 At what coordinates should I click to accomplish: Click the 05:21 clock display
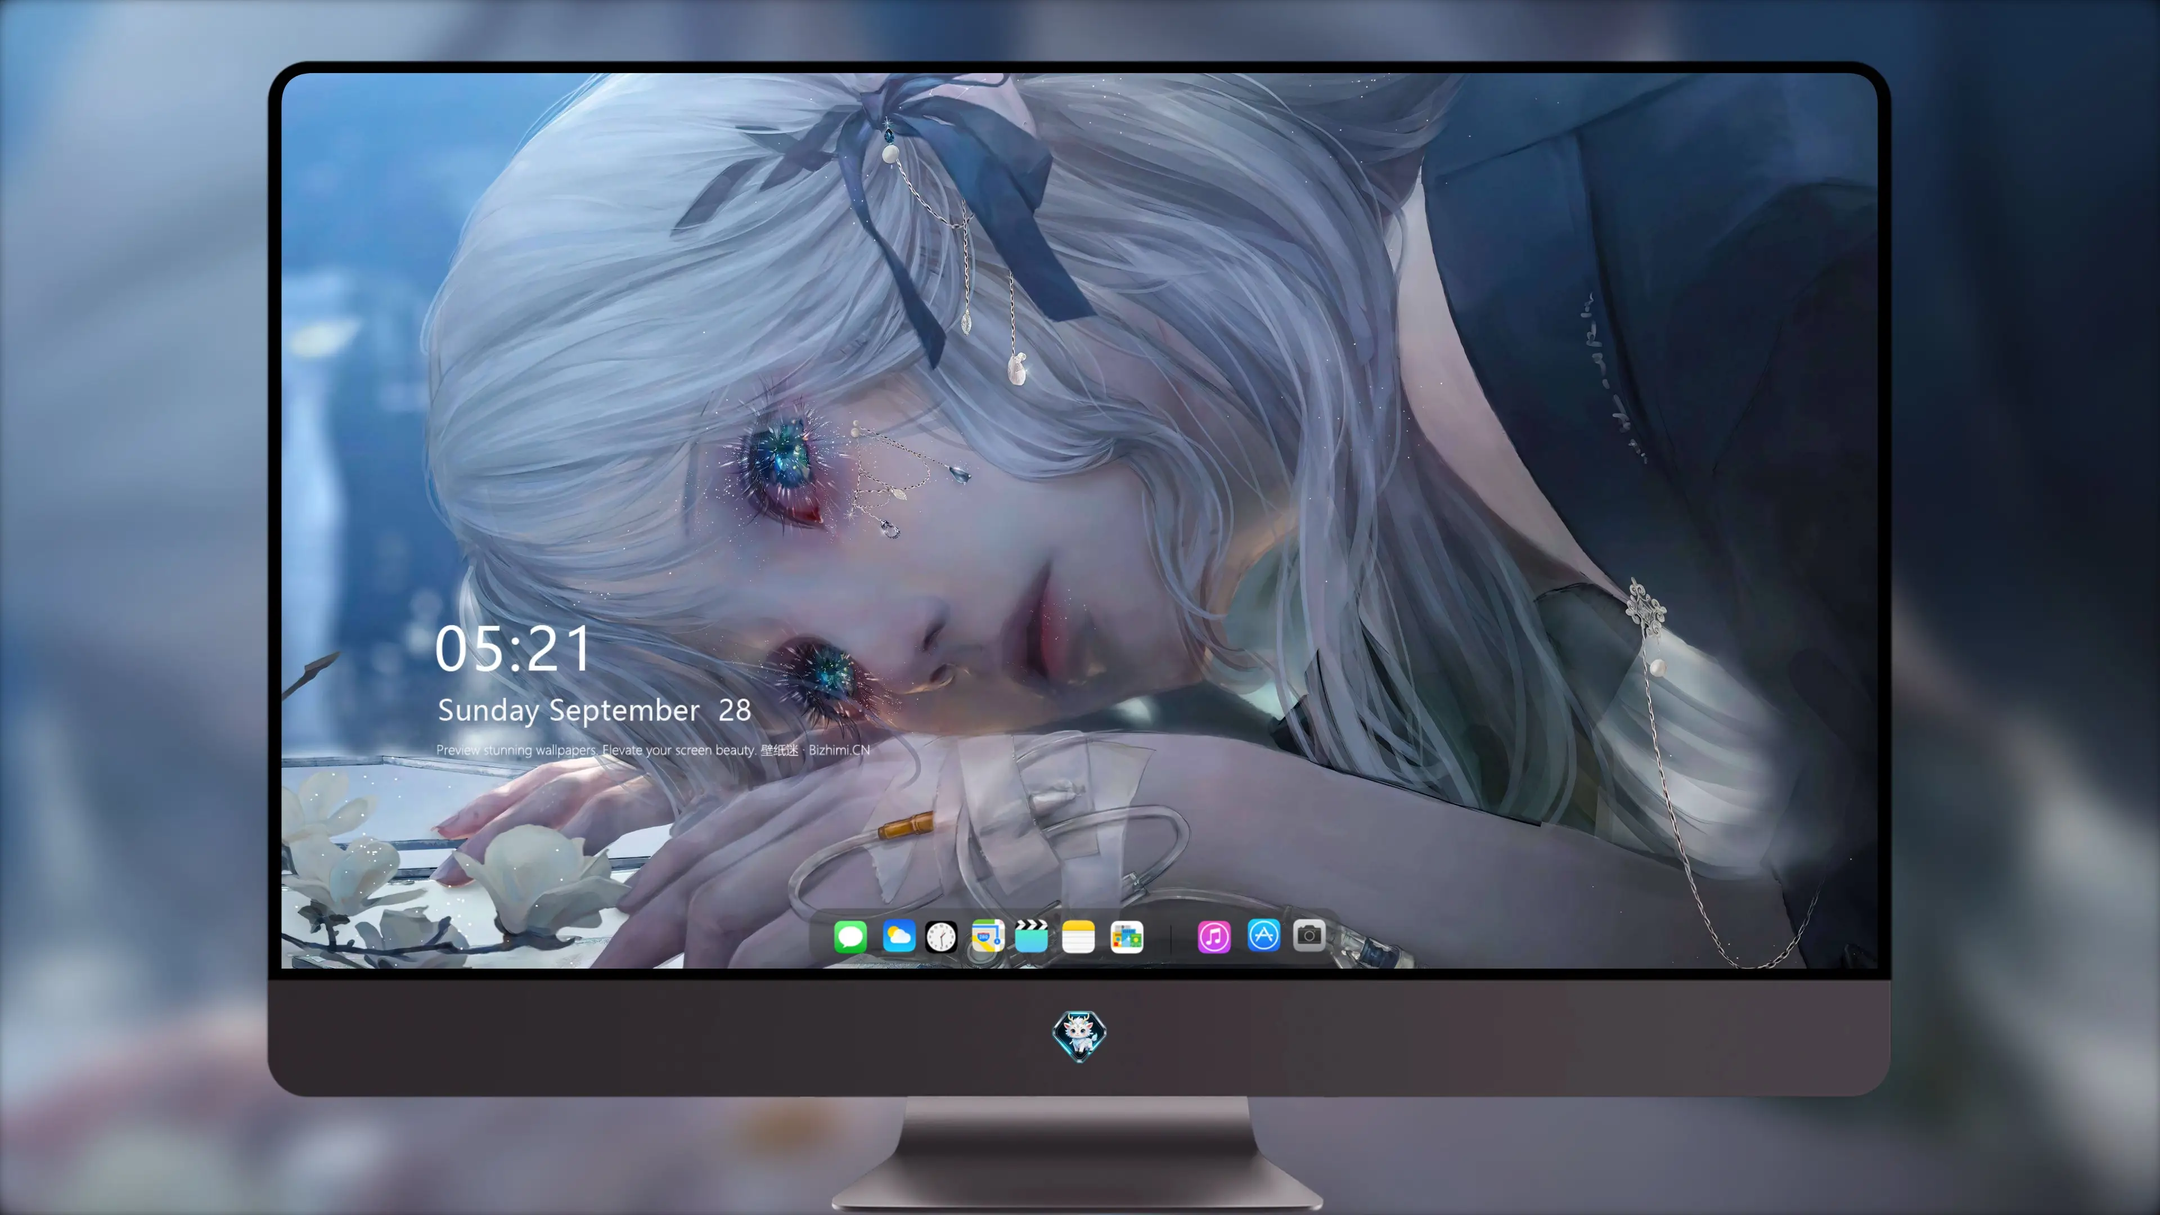[512, 649]
